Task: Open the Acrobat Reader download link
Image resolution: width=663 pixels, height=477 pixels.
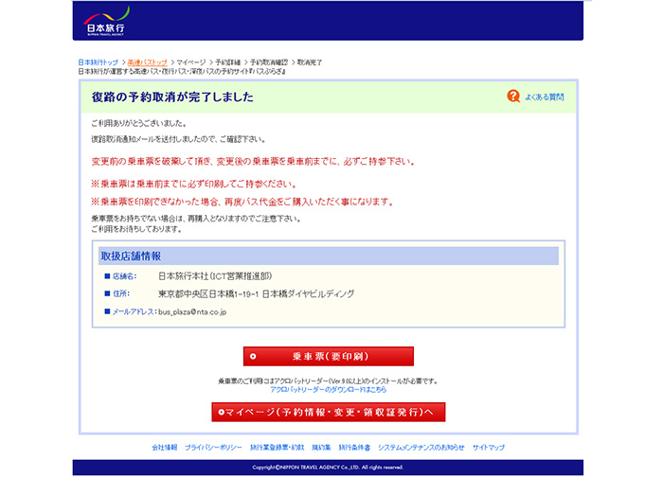Action: [x=328, y=389]
